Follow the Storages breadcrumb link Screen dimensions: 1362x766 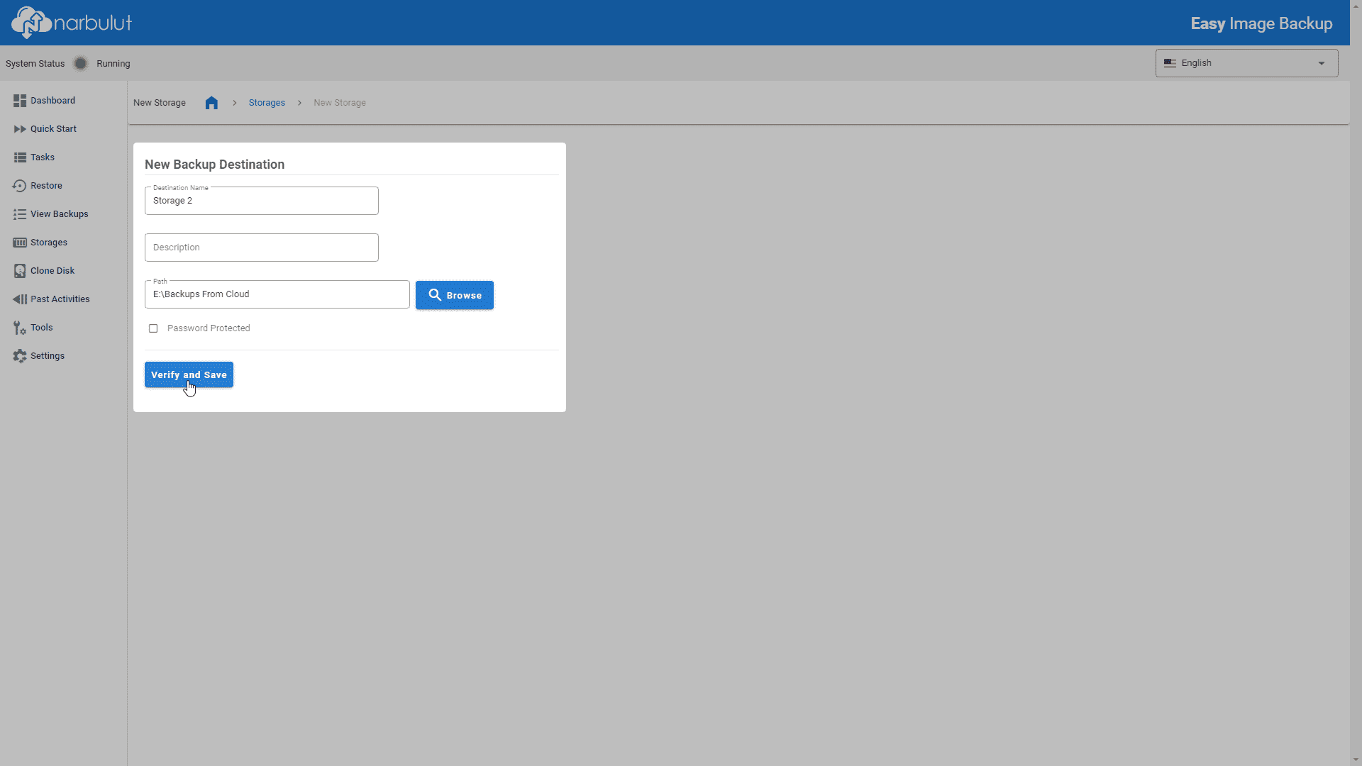pyautogui.click(x=267, y=103)
